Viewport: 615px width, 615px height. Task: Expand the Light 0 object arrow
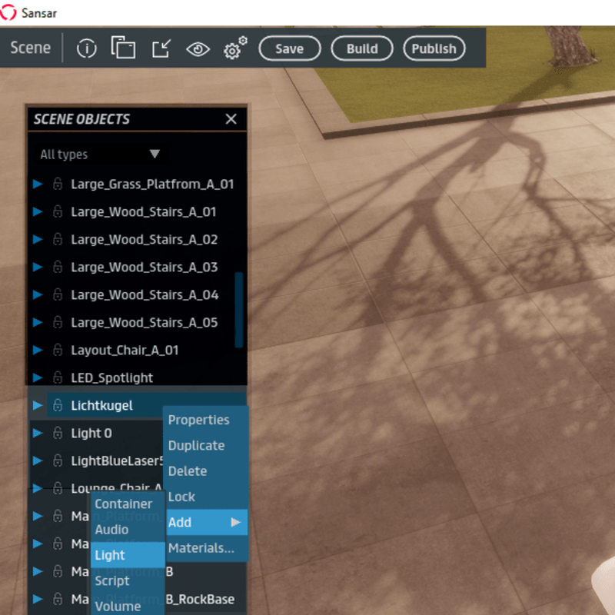38,434
